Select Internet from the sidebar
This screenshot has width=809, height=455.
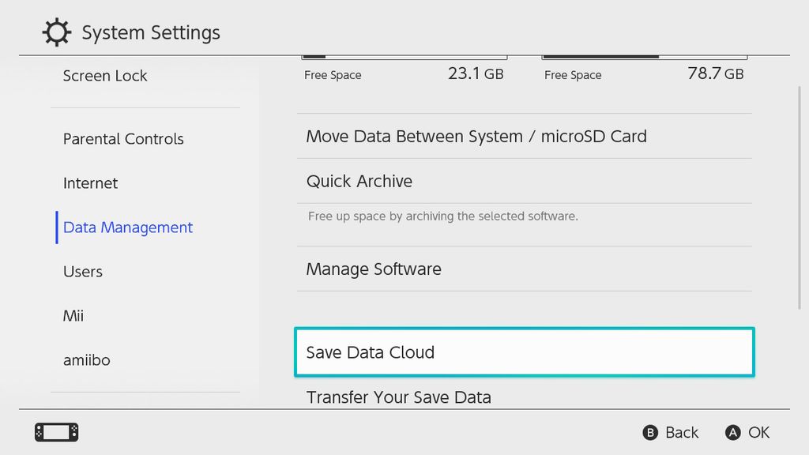pyautogui.click(x=90, y=183)
